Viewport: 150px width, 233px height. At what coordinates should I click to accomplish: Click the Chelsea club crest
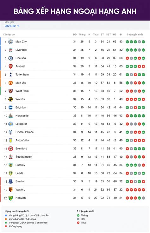[x=10, y=58]
